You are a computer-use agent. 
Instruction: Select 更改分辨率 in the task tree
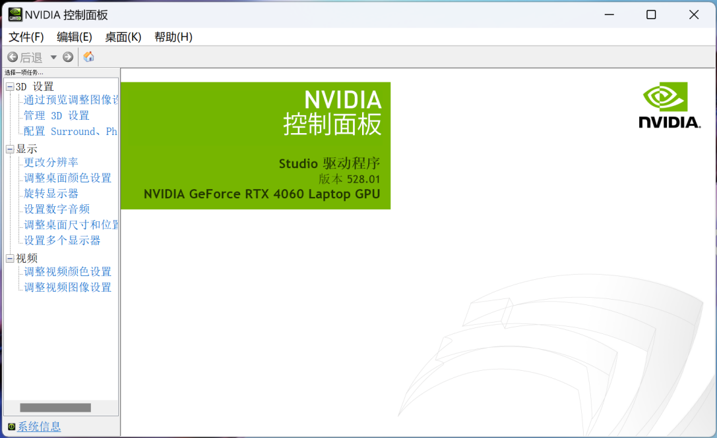tap(51, 162)
